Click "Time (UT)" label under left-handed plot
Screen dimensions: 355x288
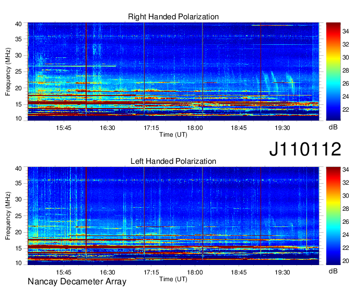pyautogui.click(x=173, y=279)
